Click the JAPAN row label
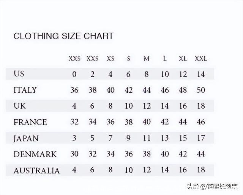The width and height of the screenshot is (243, 195). [x=26, y=138]
